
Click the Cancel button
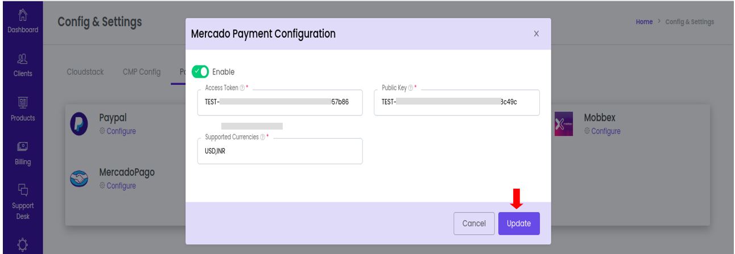coord(474,223)
